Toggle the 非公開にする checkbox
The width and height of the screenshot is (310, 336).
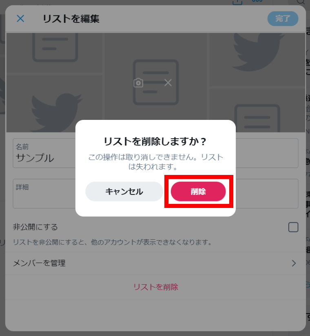tap(293, 227)
